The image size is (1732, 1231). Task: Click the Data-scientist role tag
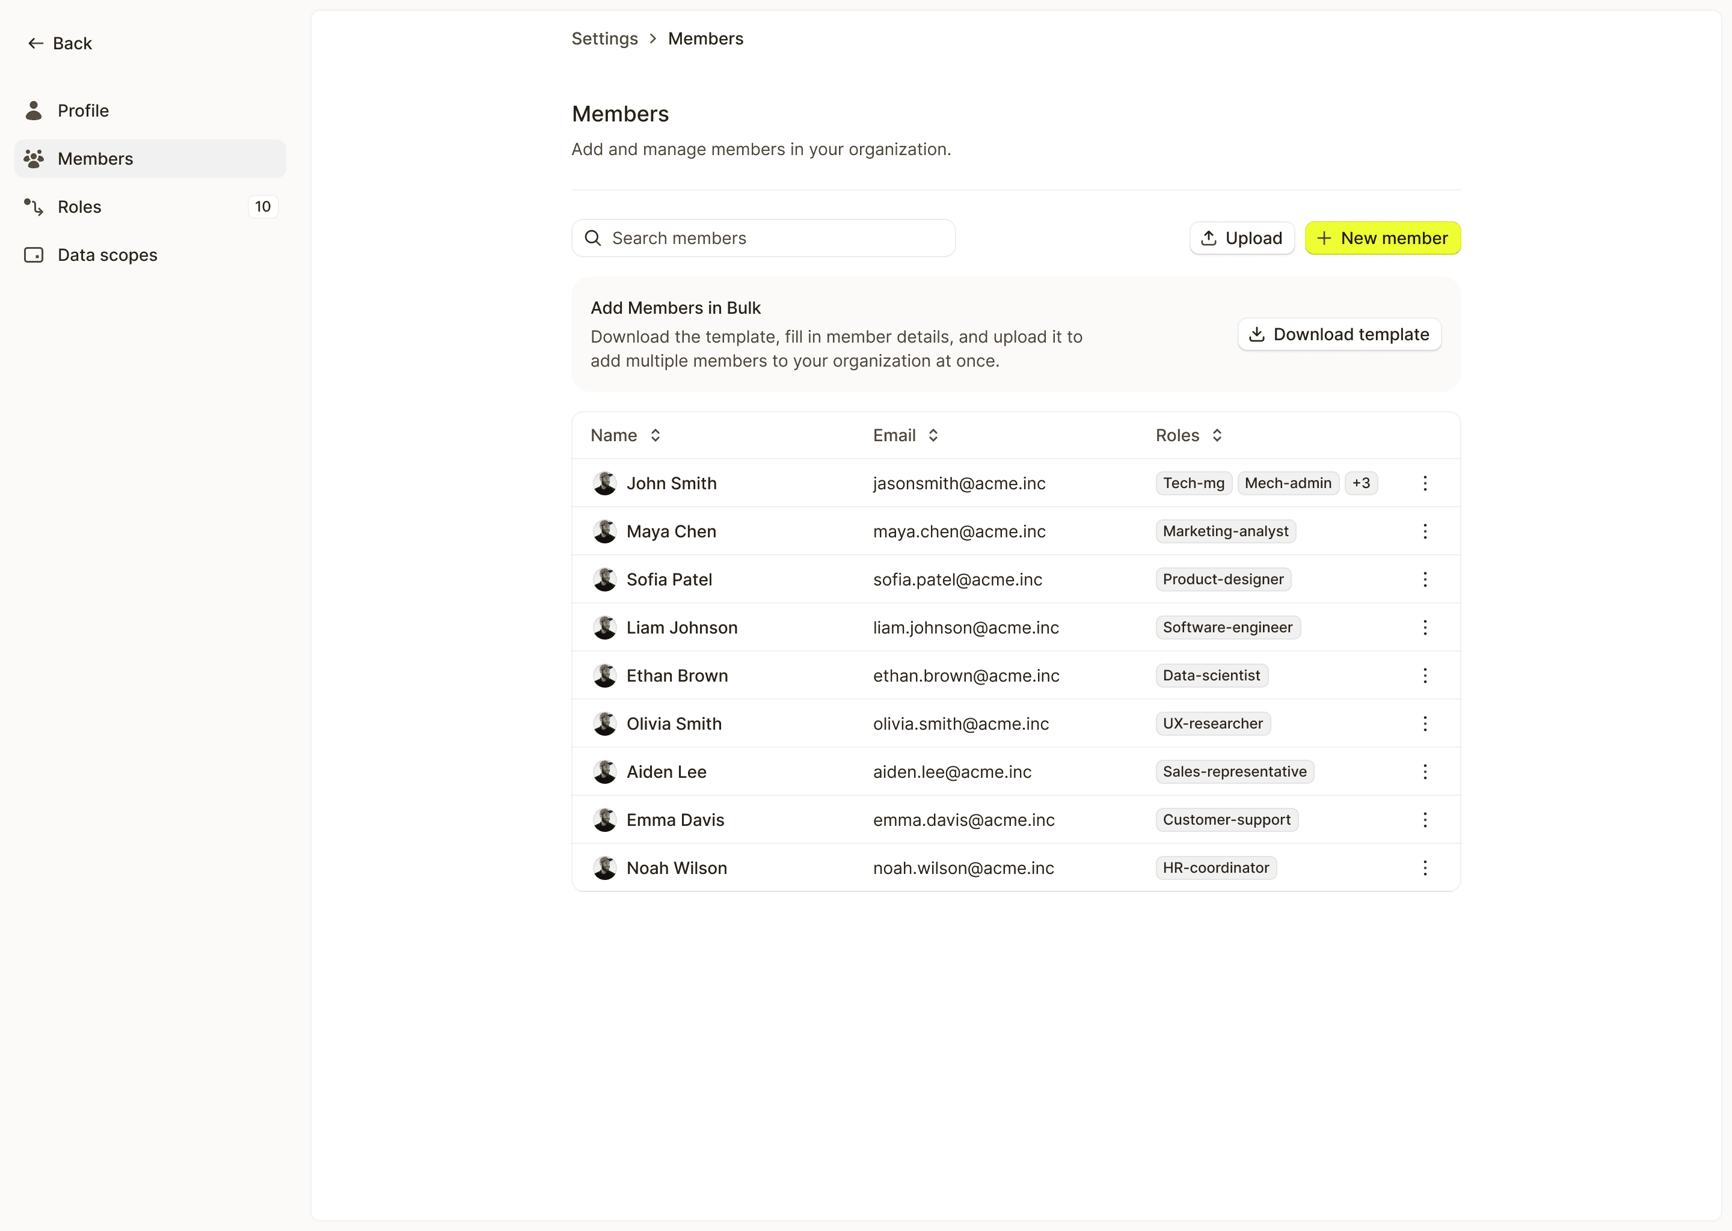pyautogui.click(x=1212, y=676)
